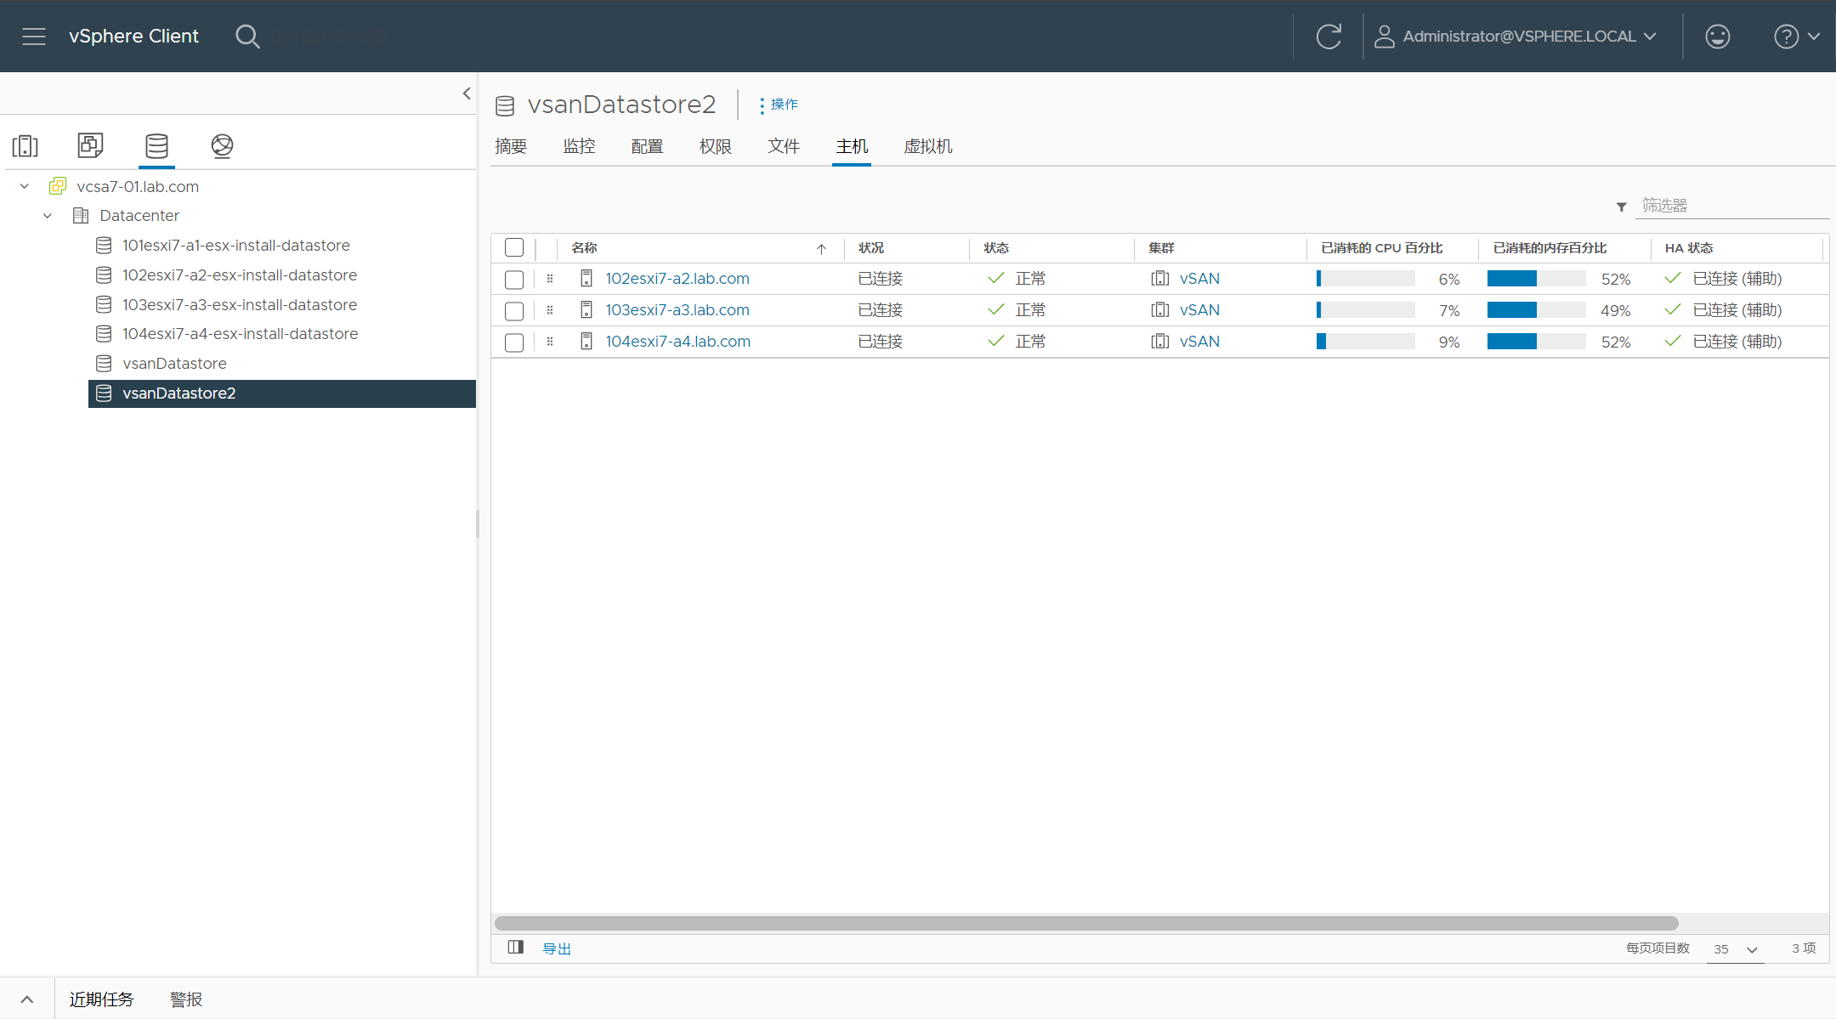Check the 104esxi7-a4.lab.com row checkbox
The height and width of the screenshot is (1019, 1836).
click(x=514, y=342)
